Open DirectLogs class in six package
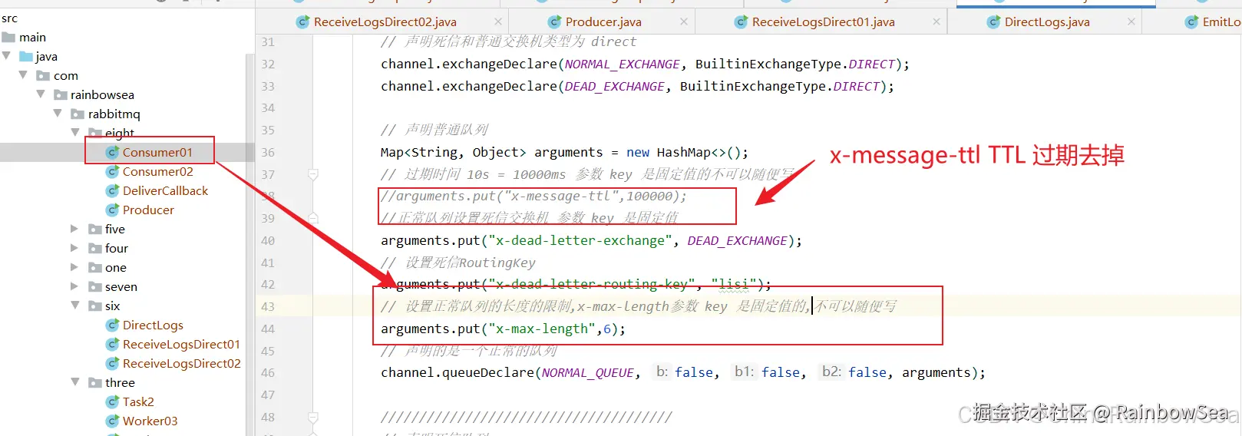This screenshot has width=1242, height=436. [153, 325]
